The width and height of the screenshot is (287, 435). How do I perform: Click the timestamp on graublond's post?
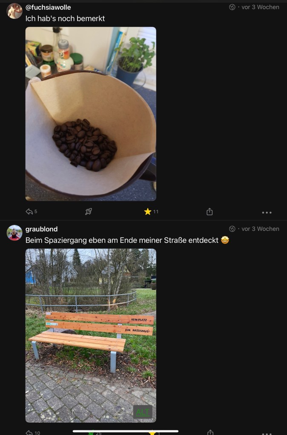[260, 229]
